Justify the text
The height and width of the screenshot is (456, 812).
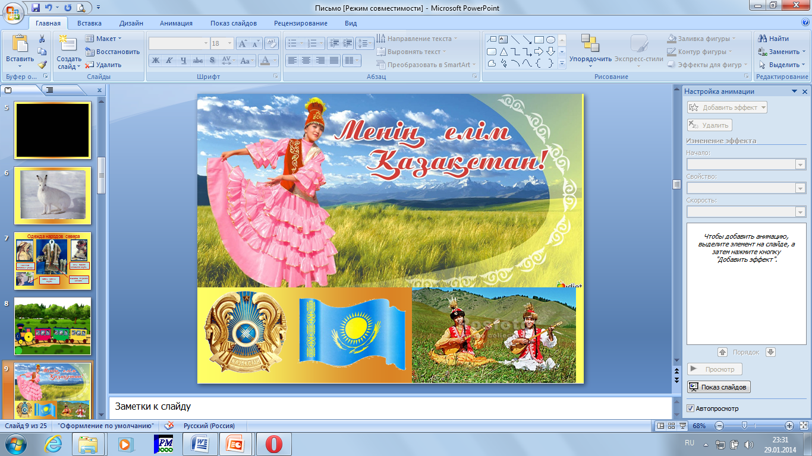tap(335, 61)
